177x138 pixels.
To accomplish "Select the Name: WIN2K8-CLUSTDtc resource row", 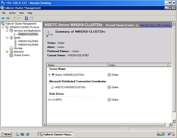I will [70, 75].
